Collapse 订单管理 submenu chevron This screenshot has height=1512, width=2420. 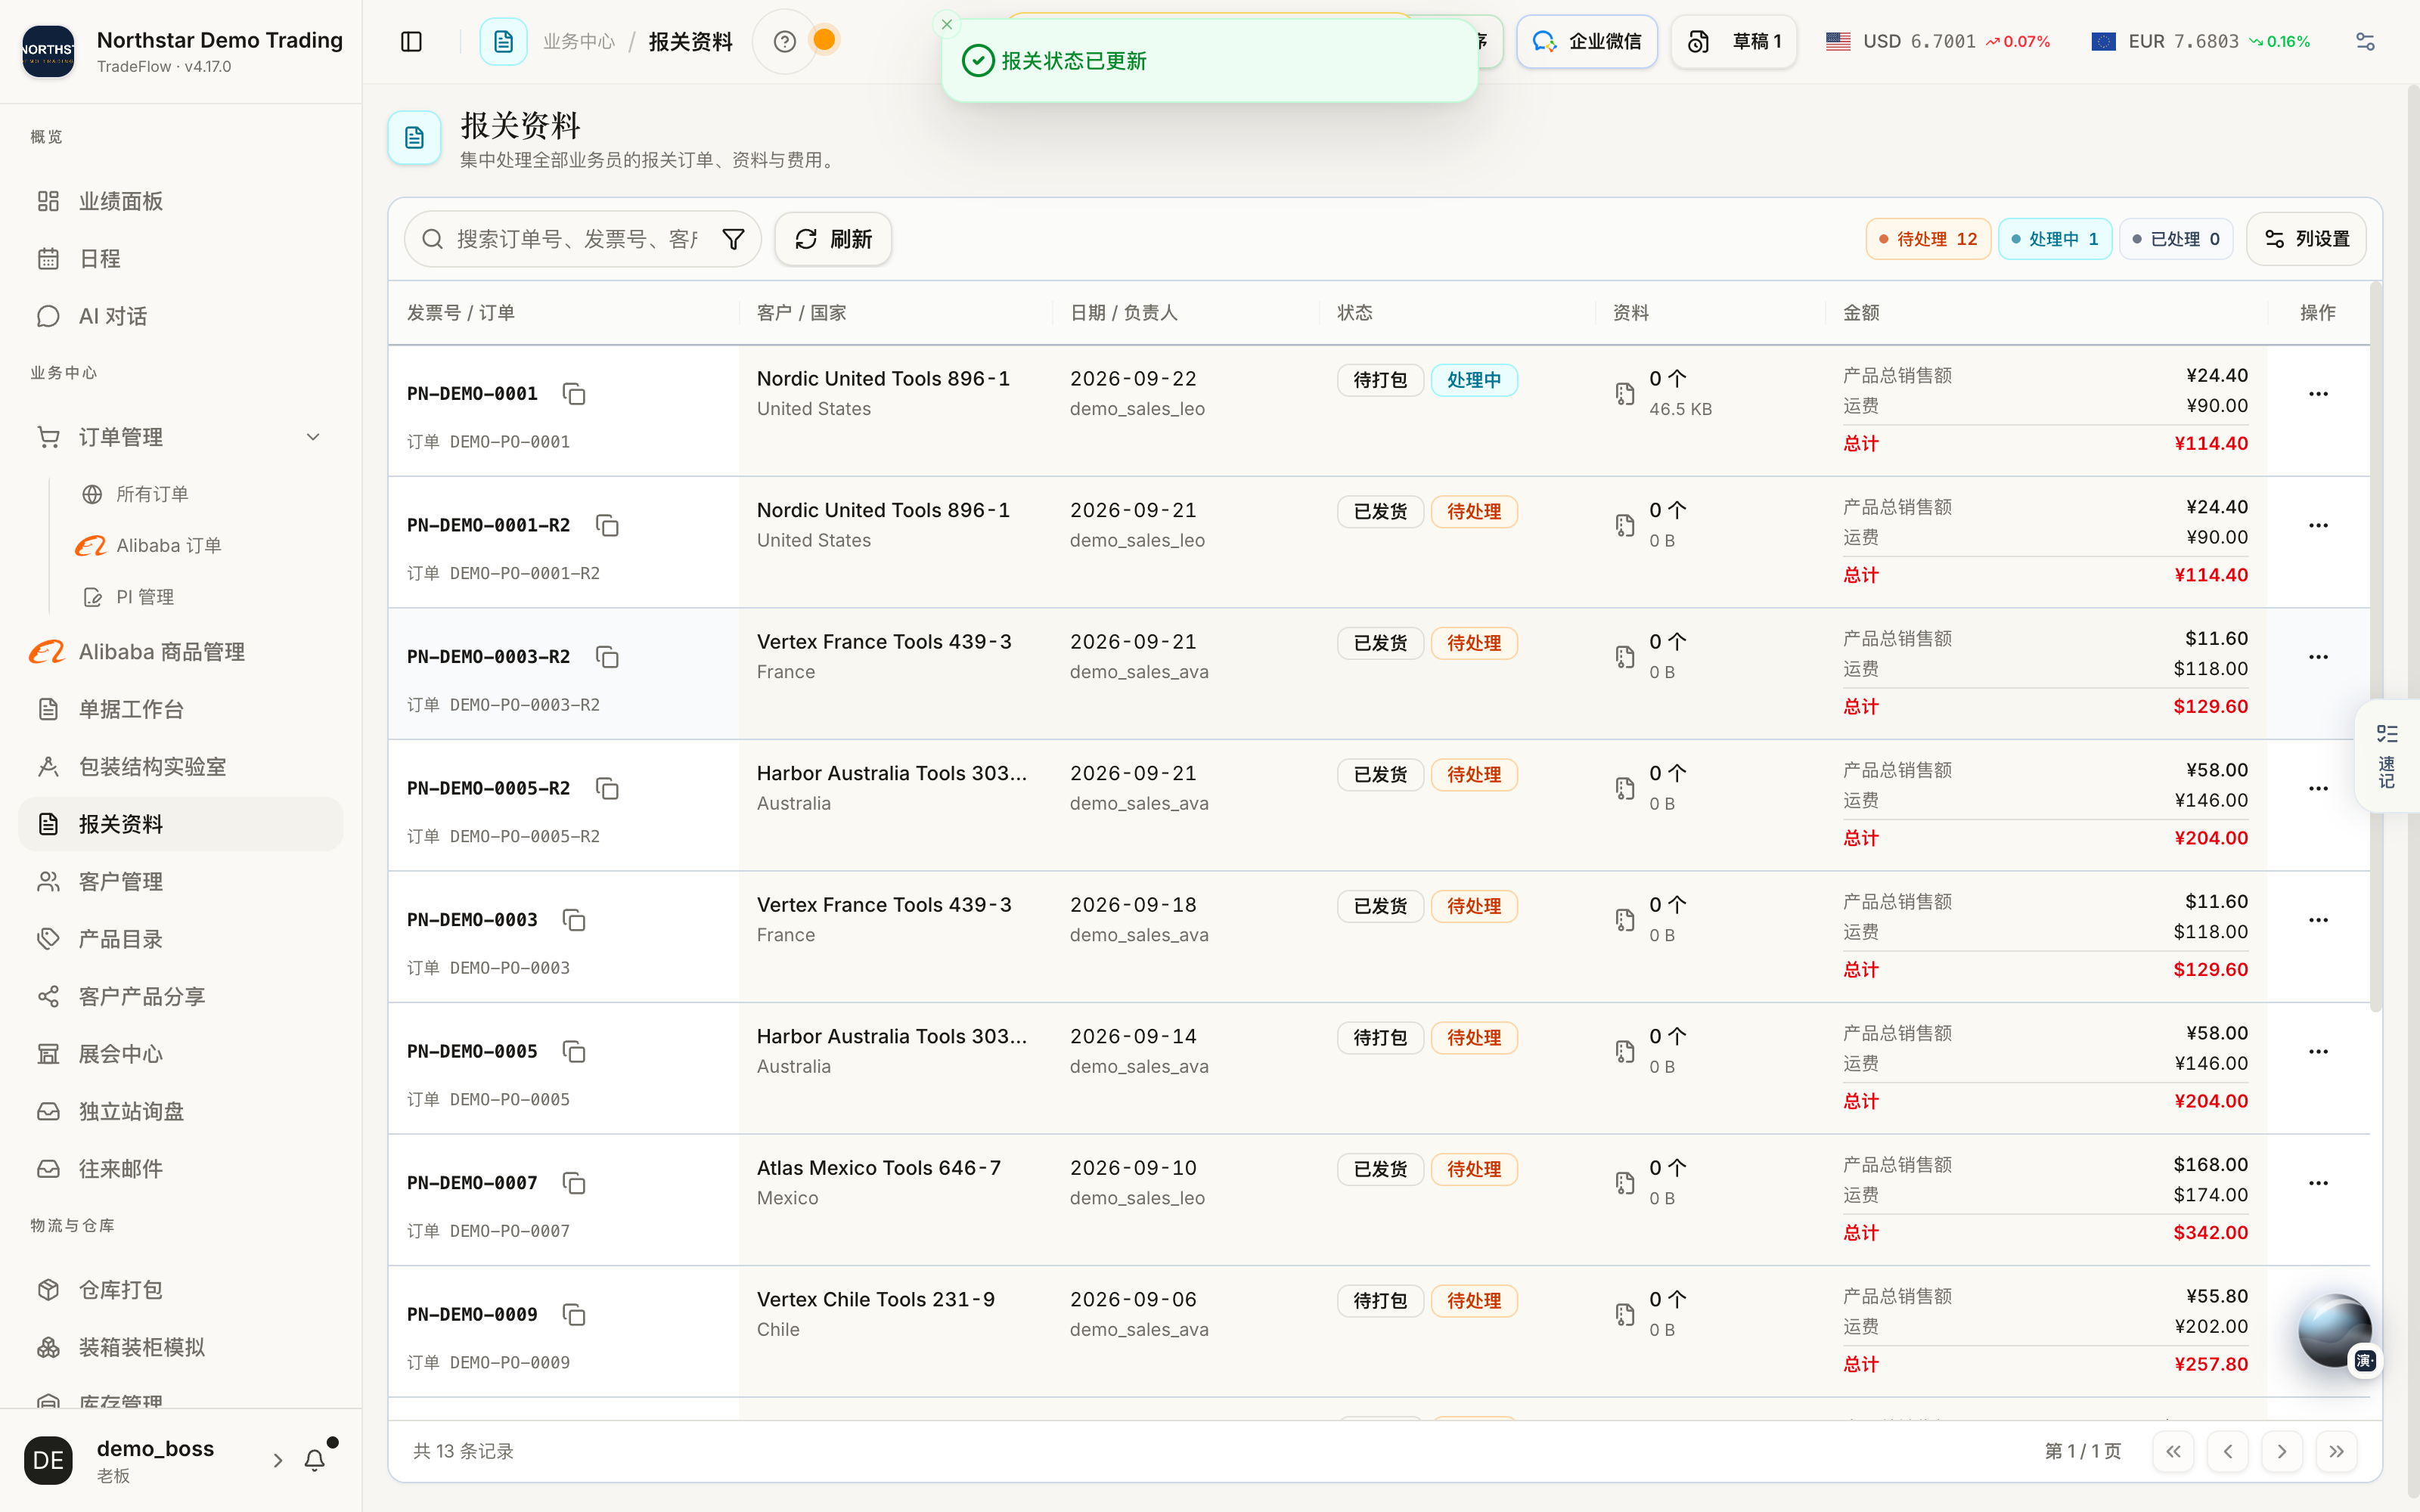tap(313, 437)
